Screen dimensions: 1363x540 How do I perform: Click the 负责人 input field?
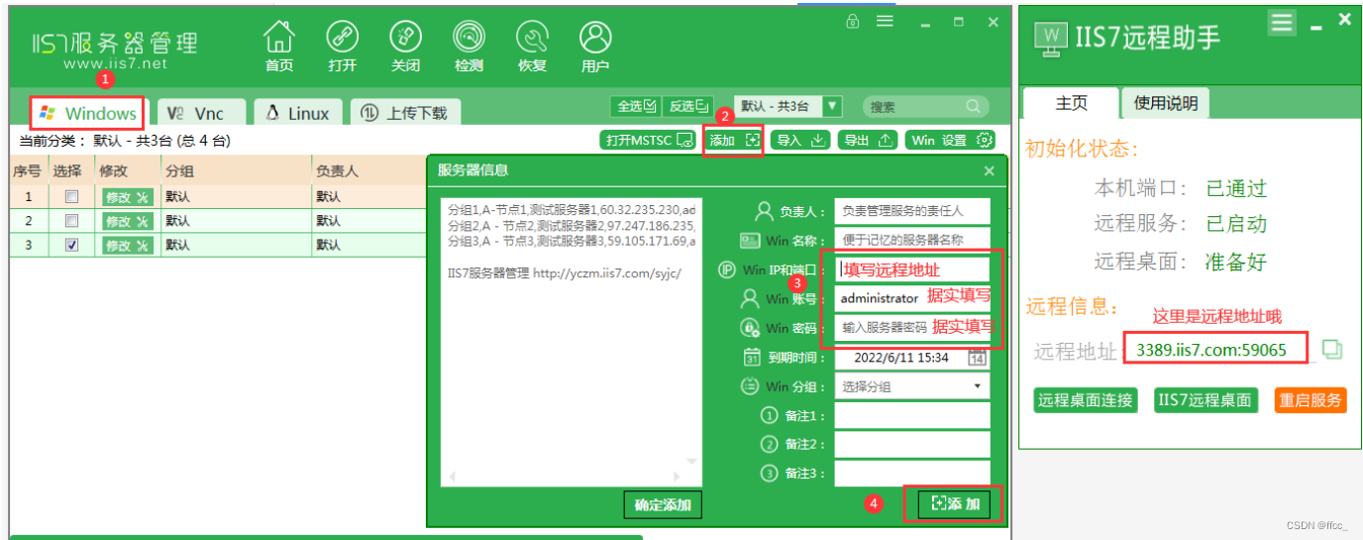(912, 210)
